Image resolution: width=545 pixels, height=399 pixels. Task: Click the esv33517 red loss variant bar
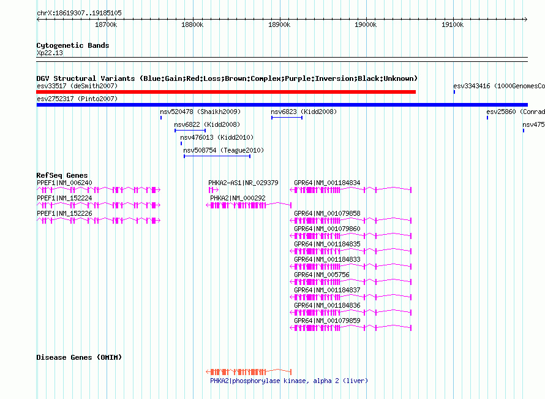click(x=226, y=92)
